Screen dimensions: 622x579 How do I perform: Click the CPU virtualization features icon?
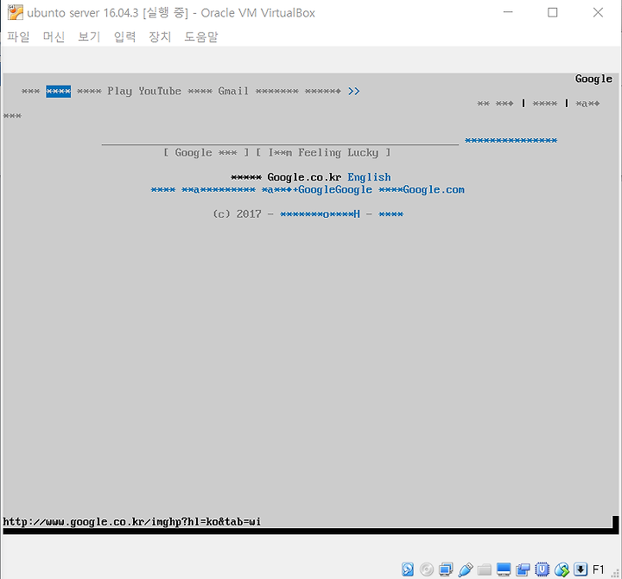(x=542, y=569)
